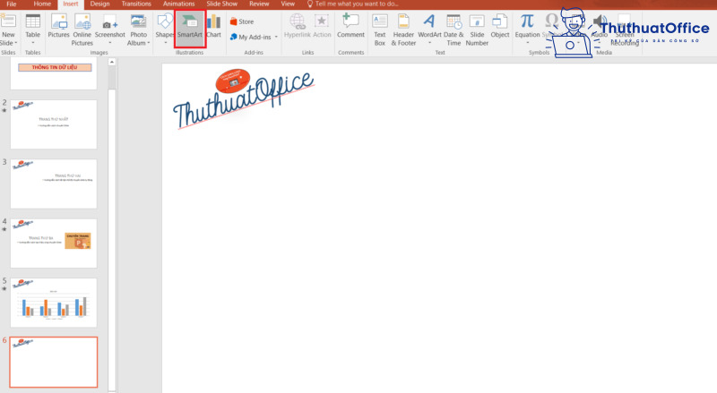Insert Pictures from the ribbon

tap(58, 27)
